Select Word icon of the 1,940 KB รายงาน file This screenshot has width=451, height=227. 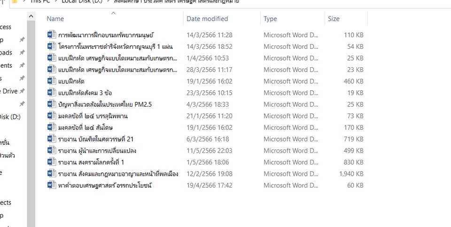tap(52, 173)
